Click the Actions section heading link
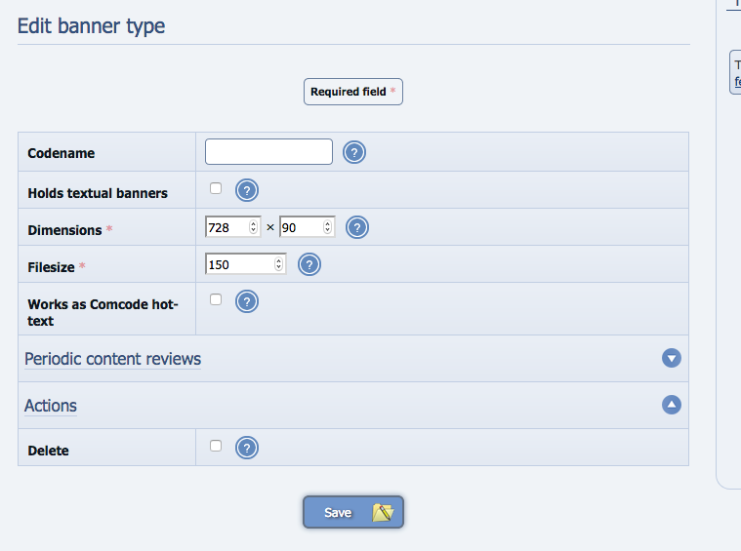741x551 pixels. pos(51,406)
